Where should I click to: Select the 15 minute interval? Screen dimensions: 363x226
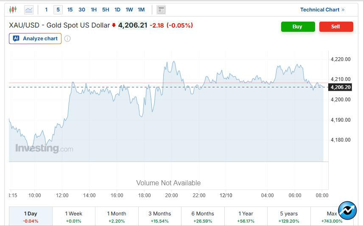70,9
